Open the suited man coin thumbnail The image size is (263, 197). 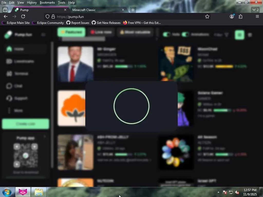tap(76, 64)
